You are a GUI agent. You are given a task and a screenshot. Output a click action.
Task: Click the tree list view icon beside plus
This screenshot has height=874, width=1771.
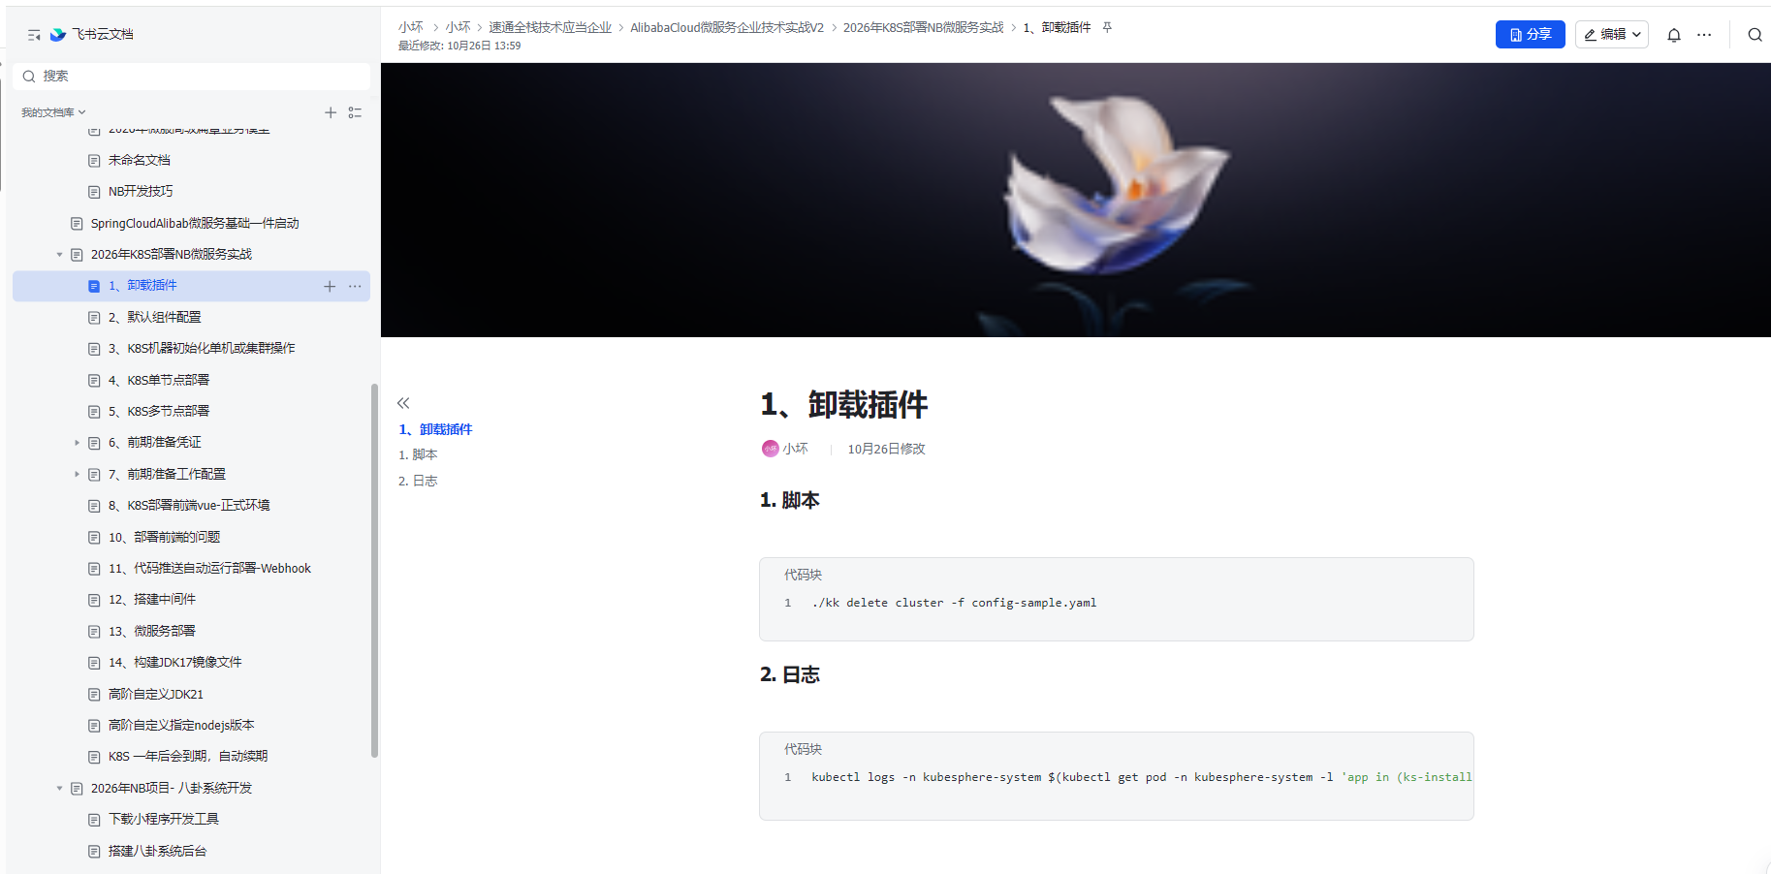[355, 112]
